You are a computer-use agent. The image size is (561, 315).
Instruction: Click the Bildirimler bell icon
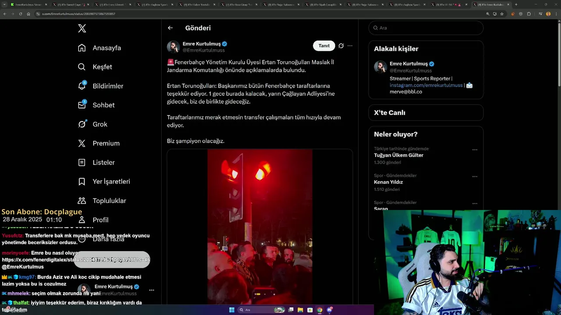(x=82, y=86)
